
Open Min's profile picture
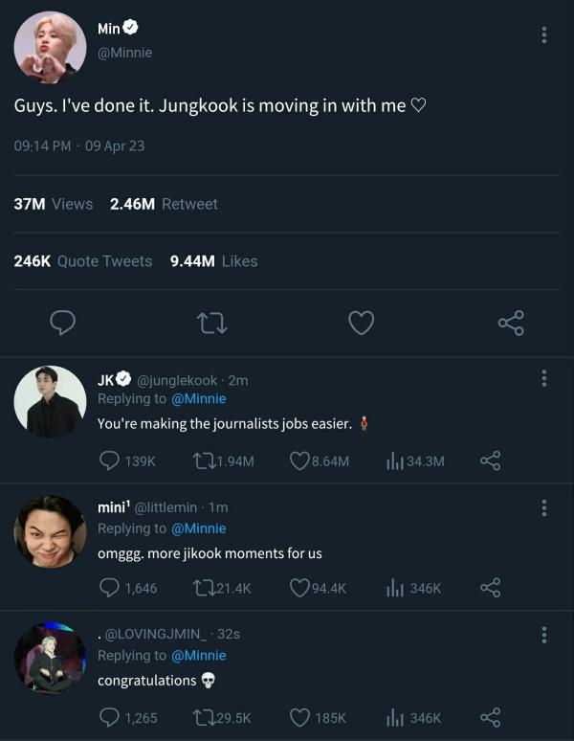pyautogui.click(x=50, y=48)
